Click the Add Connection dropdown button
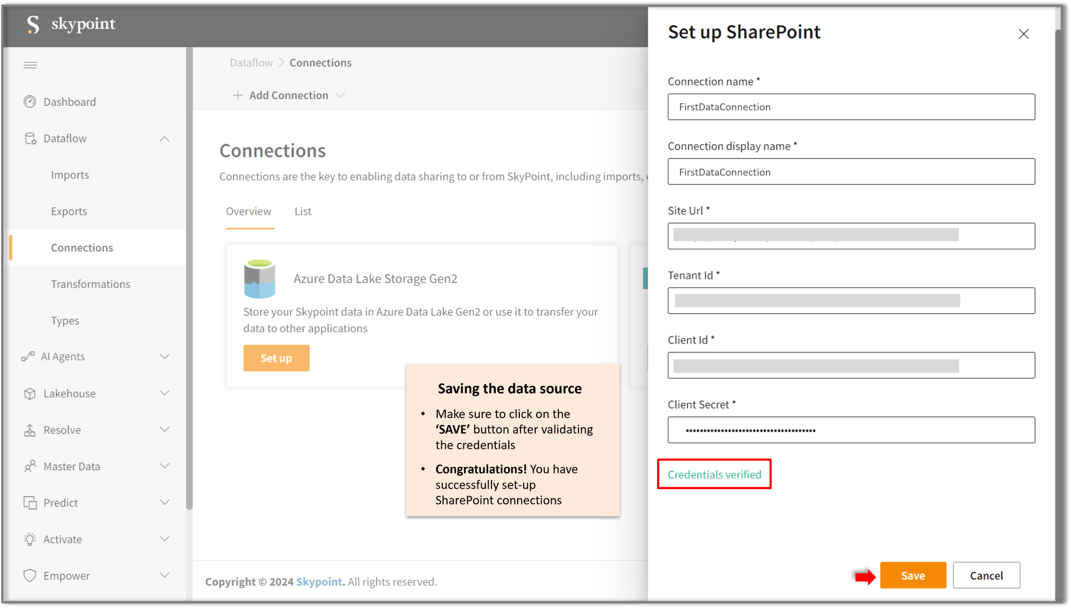 click(287, 94)
